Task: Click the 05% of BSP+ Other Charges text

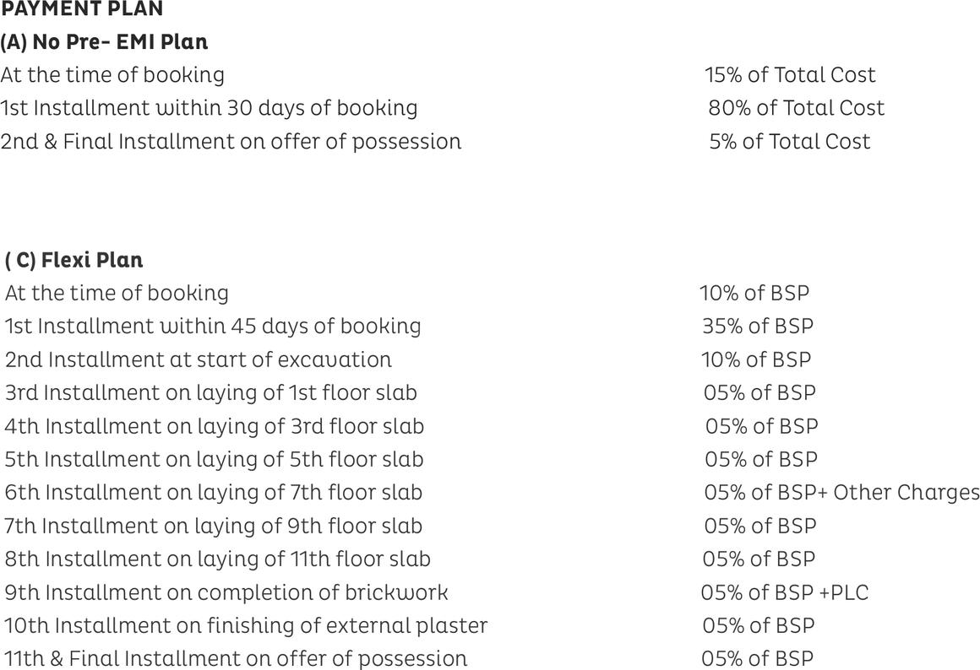Action: (x=841, y=492)
